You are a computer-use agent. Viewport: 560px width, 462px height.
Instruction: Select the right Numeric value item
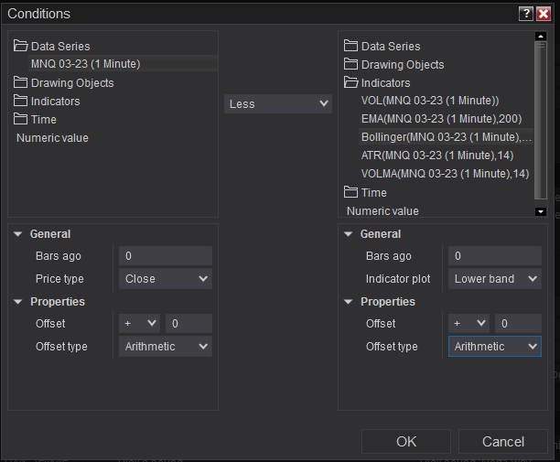[x=382, y=211]
